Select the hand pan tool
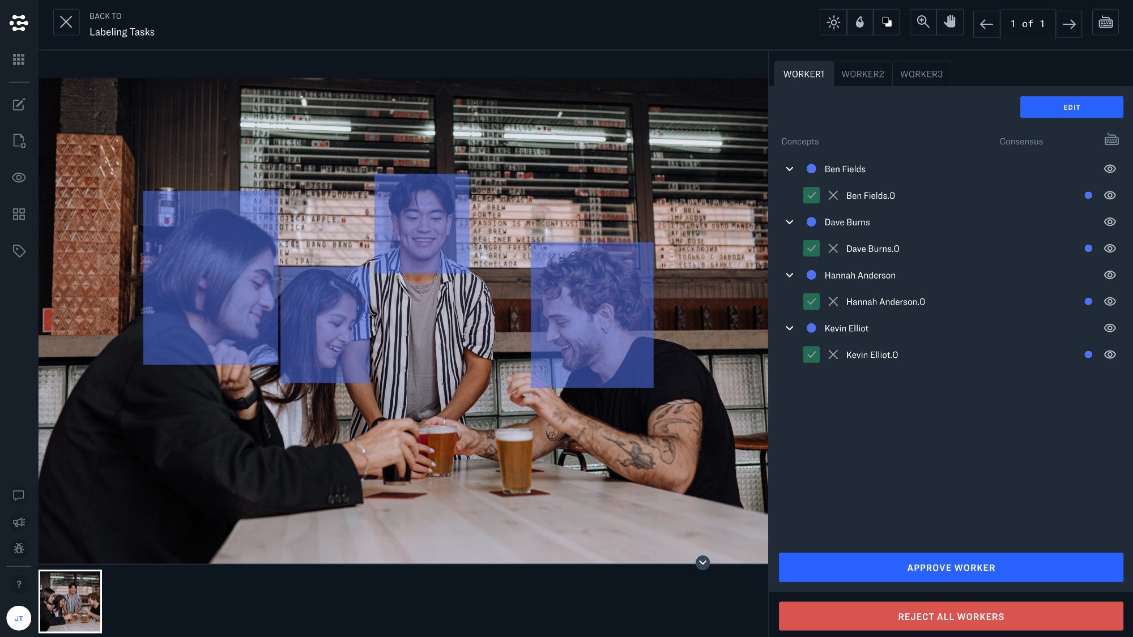Viewport: 1133px width, 637px height. (x=950, y=23)
